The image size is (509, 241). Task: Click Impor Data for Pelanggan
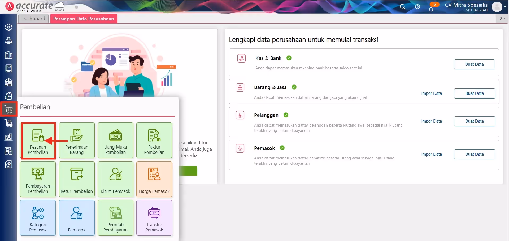(432, 121)
